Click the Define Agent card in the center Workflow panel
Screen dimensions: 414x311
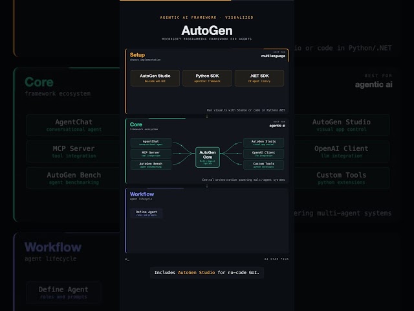(x=146, y=213)
